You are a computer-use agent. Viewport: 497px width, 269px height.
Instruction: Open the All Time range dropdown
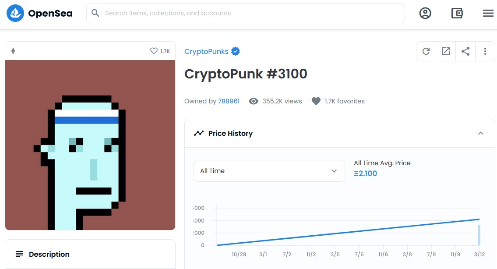pyautogui.click(x=269, y=171)
